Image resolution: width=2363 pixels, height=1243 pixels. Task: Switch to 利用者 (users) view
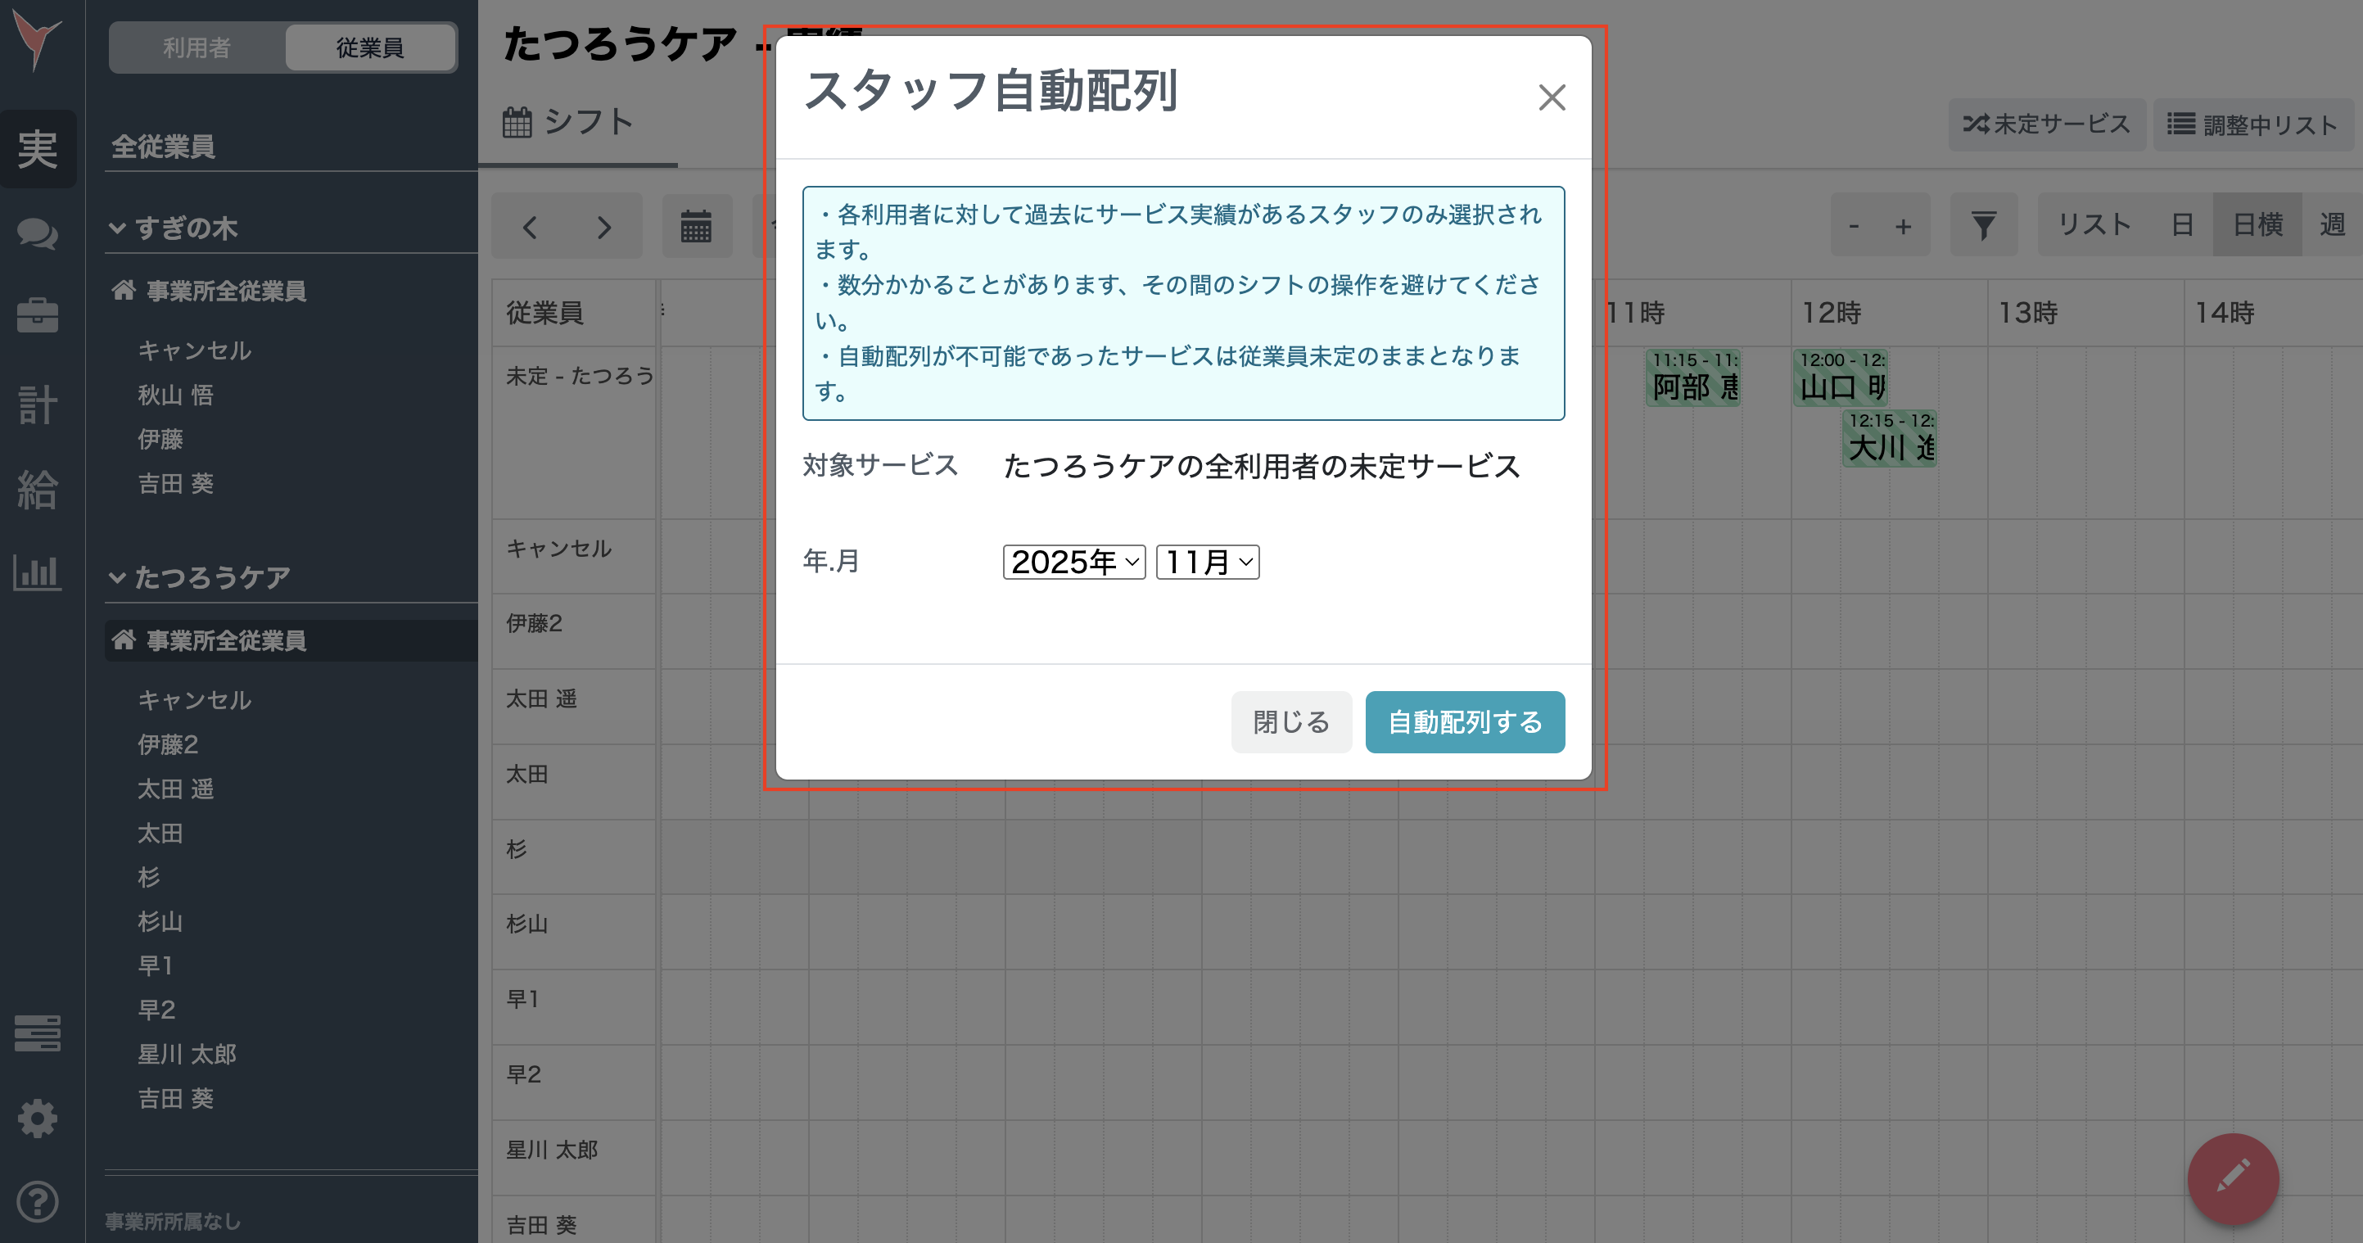coord(196,47)
